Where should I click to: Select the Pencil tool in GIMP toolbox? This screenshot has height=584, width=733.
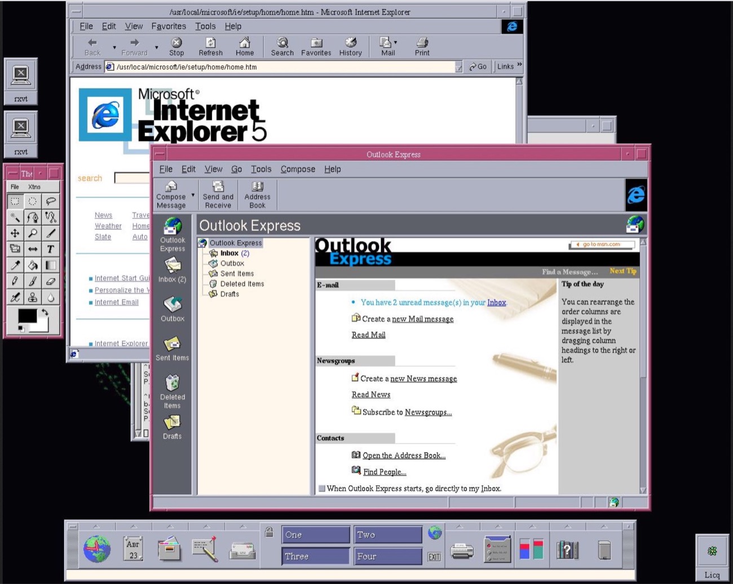point(15,280)
